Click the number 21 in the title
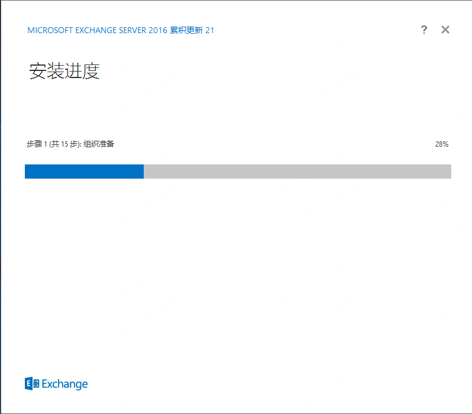The width and height of the screenshot is (472, 414). coord(209,30)
